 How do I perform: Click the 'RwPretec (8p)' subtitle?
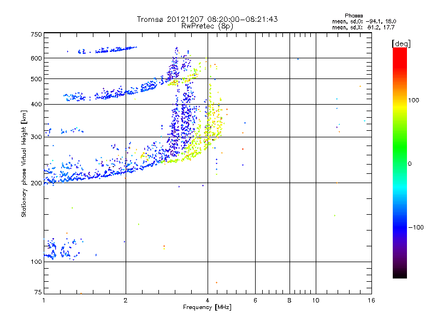coord(207,26)
